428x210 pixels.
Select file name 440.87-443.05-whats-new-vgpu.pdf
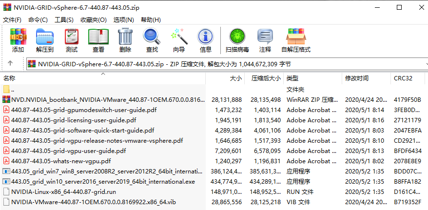tap(61, 161)
